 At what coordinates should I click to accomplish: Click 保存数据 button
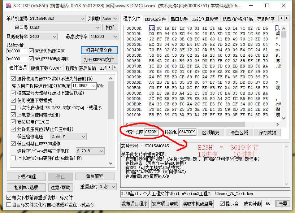(268, 132)
